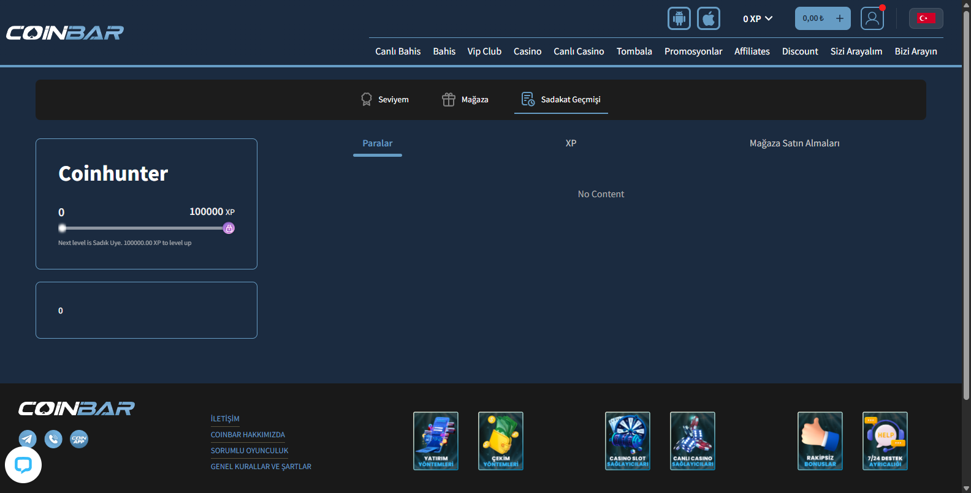Image resolution: width=971 pixels, height=493 pixels.
Task: Open the Apple iOS app icon
Action: tap(709, 18)
